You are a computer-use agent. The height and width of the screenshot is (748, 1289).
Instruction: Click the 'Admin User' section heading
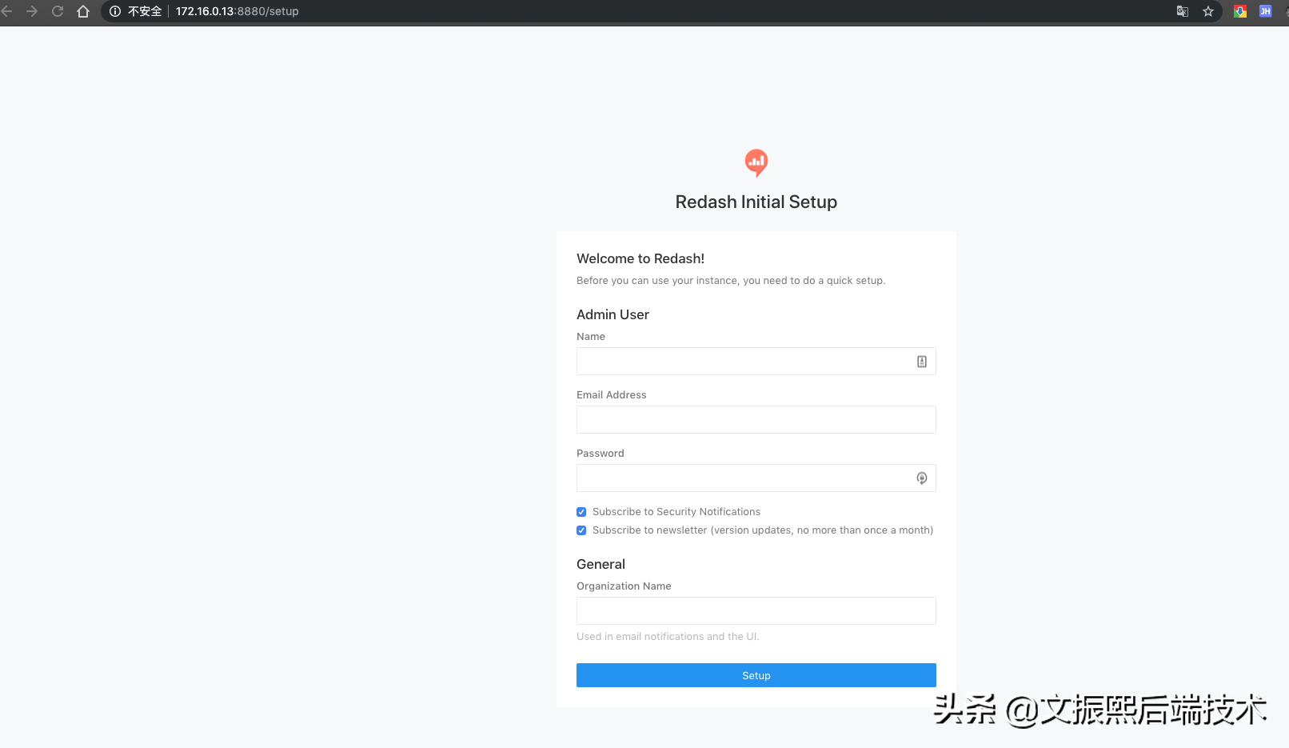[x=613, y=314]
